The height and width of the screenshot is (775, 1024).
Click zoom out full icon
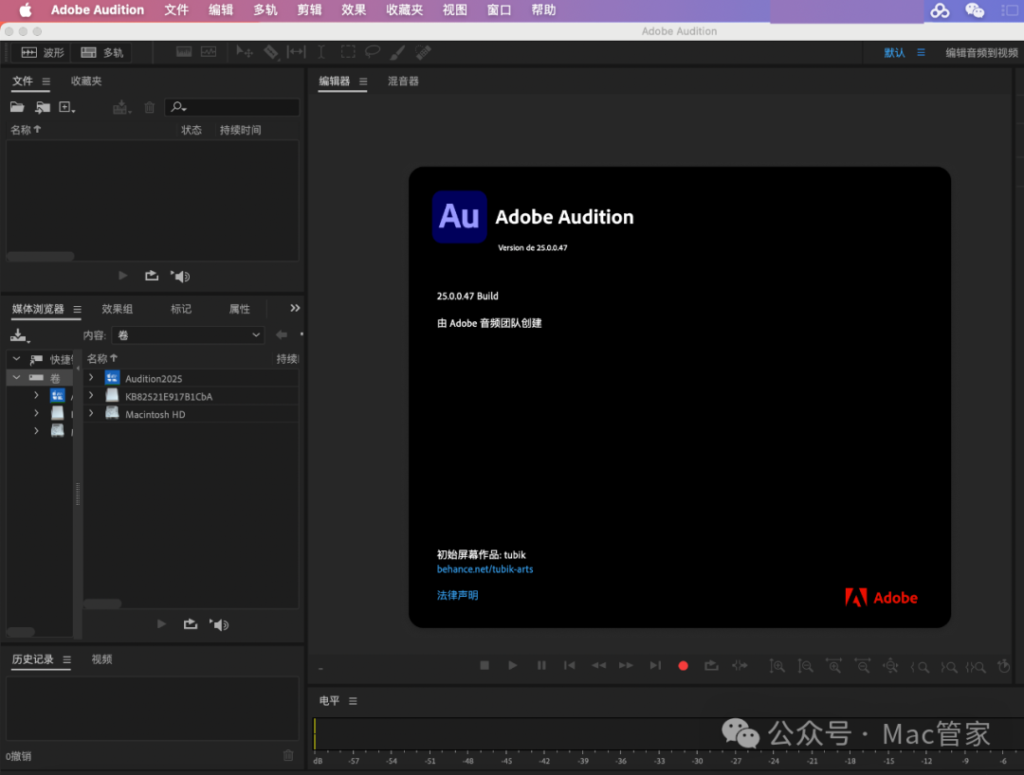[890, 666]
